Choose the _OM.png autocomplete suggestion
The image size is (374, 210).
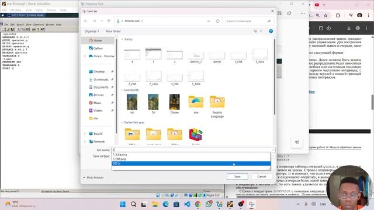[x=191, y=159]
